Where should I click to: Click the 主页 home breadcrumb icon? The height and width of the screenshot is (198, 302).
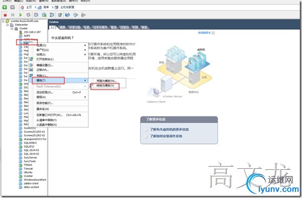(22, 8)
